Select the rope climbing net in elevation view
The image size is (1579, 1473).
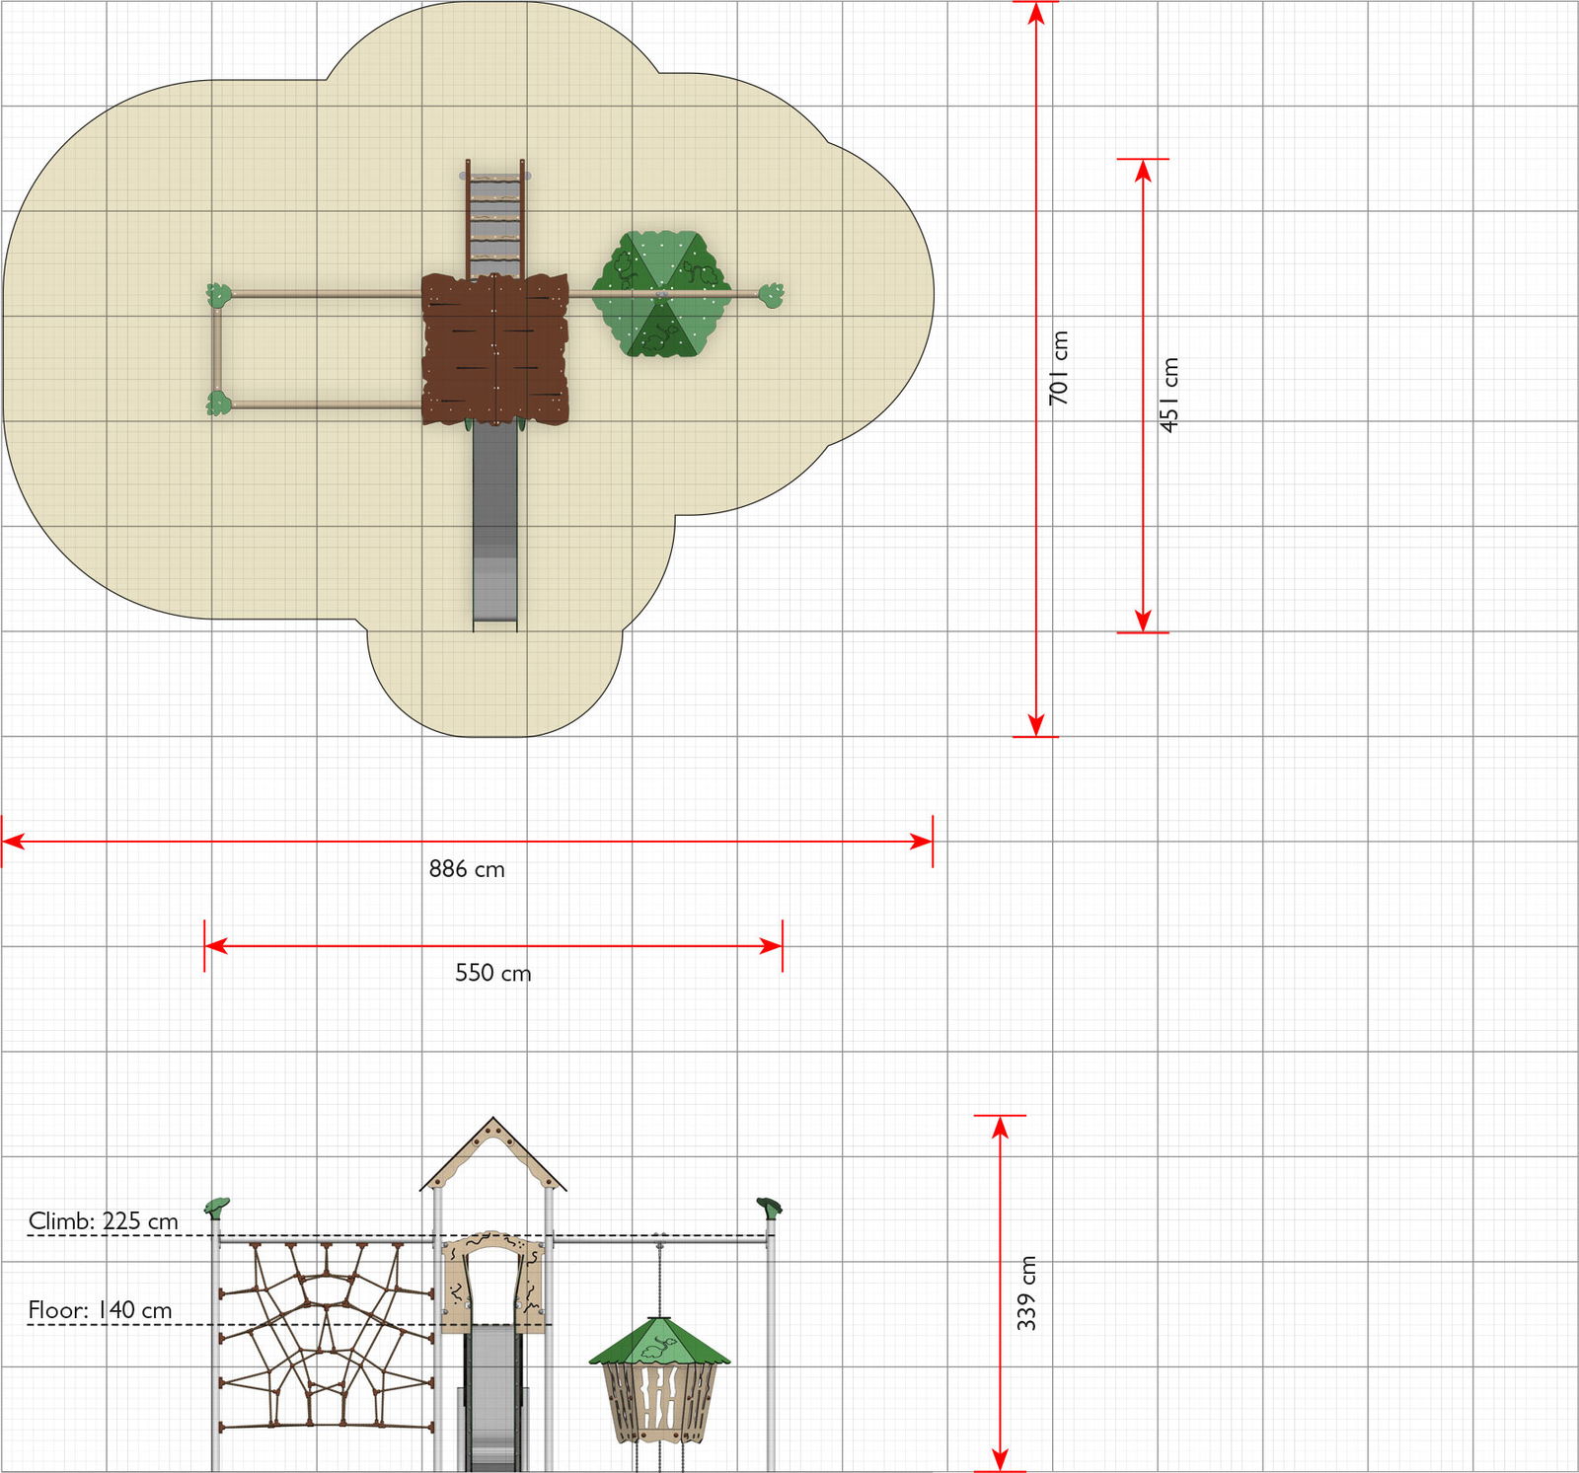[326, 1337]
